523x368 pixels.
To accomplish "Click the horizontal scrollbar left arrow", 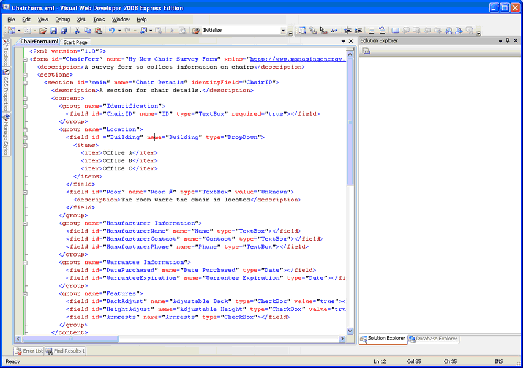I will [18, 339].
